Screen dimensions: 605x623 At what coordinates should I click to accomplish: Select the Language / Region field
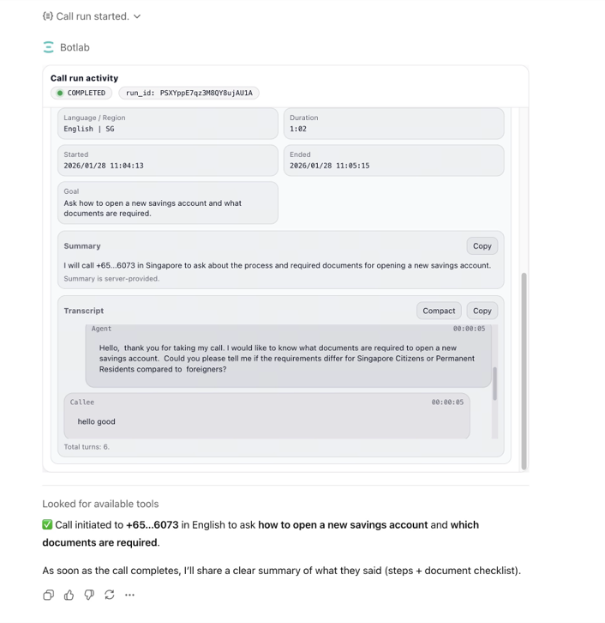(167, 124)
